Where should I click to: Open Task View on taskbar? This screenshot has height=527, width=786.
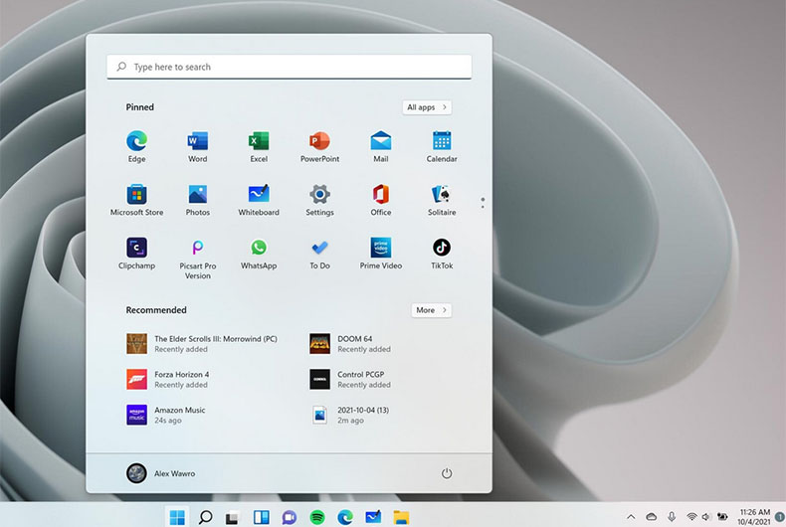tap(232, 517)
